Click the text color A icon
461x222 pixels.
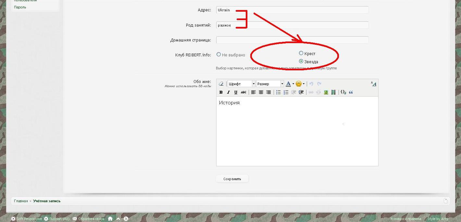pos(288,84)
